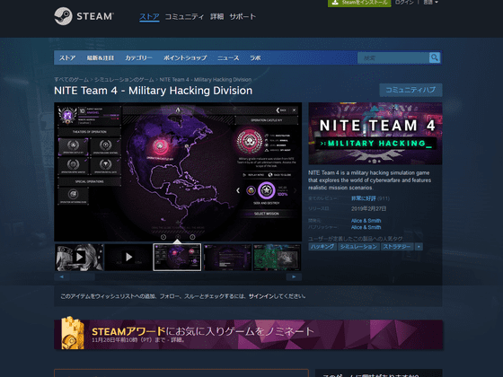The image size is (503, 377).
Task: Click the thumbnail strip left arrow
Action: pyautogui.click(x=62, y=276)
